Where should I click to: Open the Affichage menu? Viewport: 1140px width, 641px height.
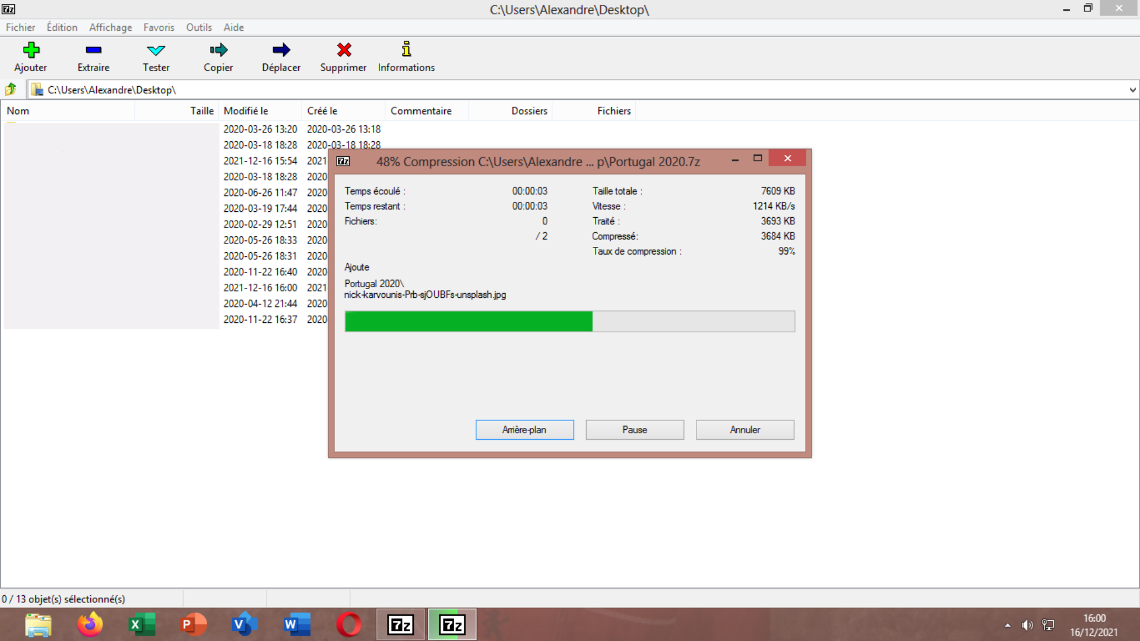click(x=110, y=27)
